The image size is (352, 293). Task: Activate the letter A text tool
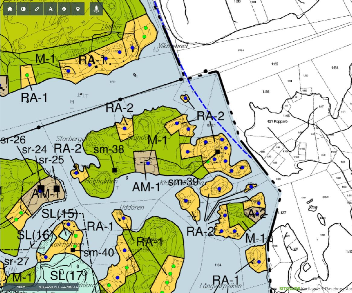[x=50, y=9]
